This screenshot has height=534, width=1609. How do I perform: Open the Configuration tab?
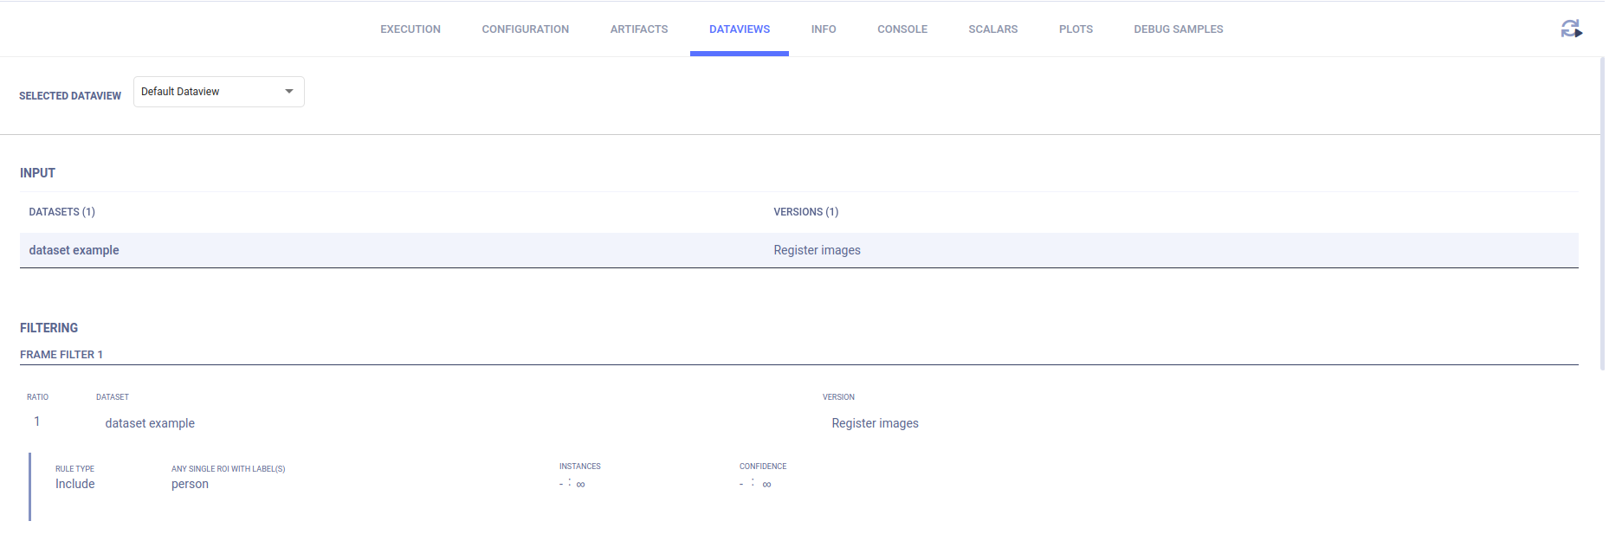[x=525, y=29]
